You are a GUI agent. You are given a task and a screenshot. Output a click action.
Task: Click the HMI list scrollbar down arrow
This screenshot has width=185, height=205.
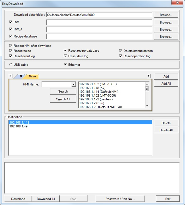pos(147,106)
